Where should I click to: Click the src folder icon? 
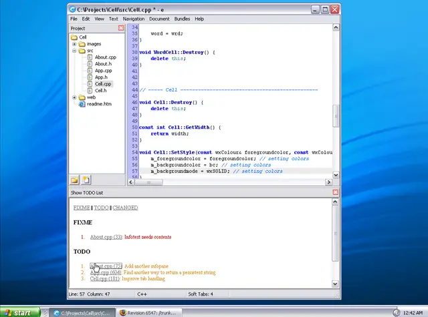[82, 51]
